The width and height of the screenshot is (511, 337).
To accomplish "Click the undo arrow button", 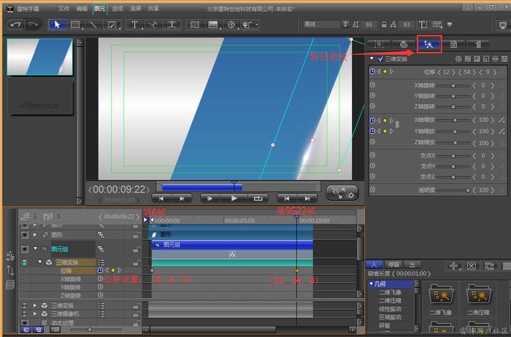I will [15, 25].
